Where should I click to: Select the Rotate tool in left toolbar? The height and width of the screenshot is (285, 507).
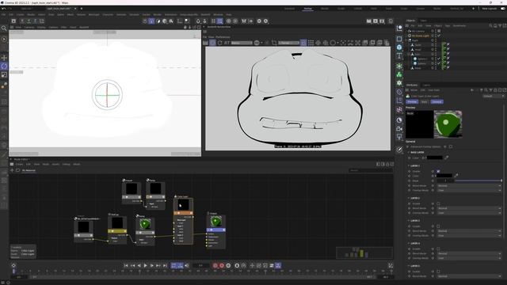pyautogui.click(x=4, y=66)
